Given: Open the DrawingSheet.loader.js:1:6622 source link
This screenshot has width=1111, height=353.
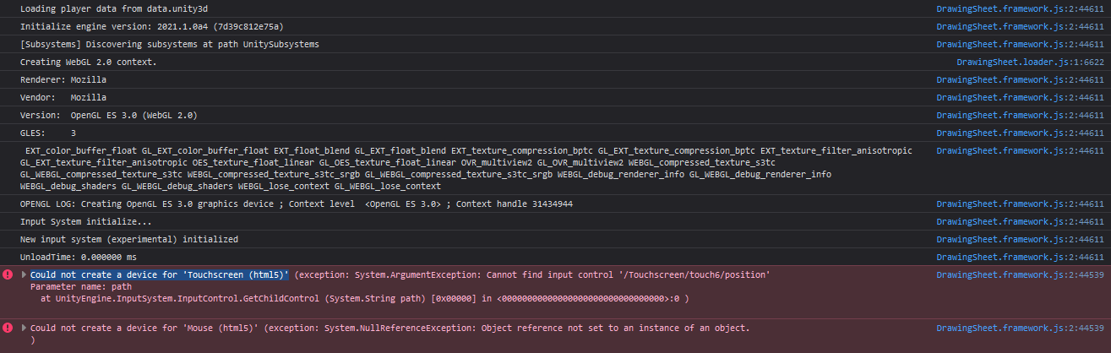Looking at the screenshot, I should tap(1030, 62).
